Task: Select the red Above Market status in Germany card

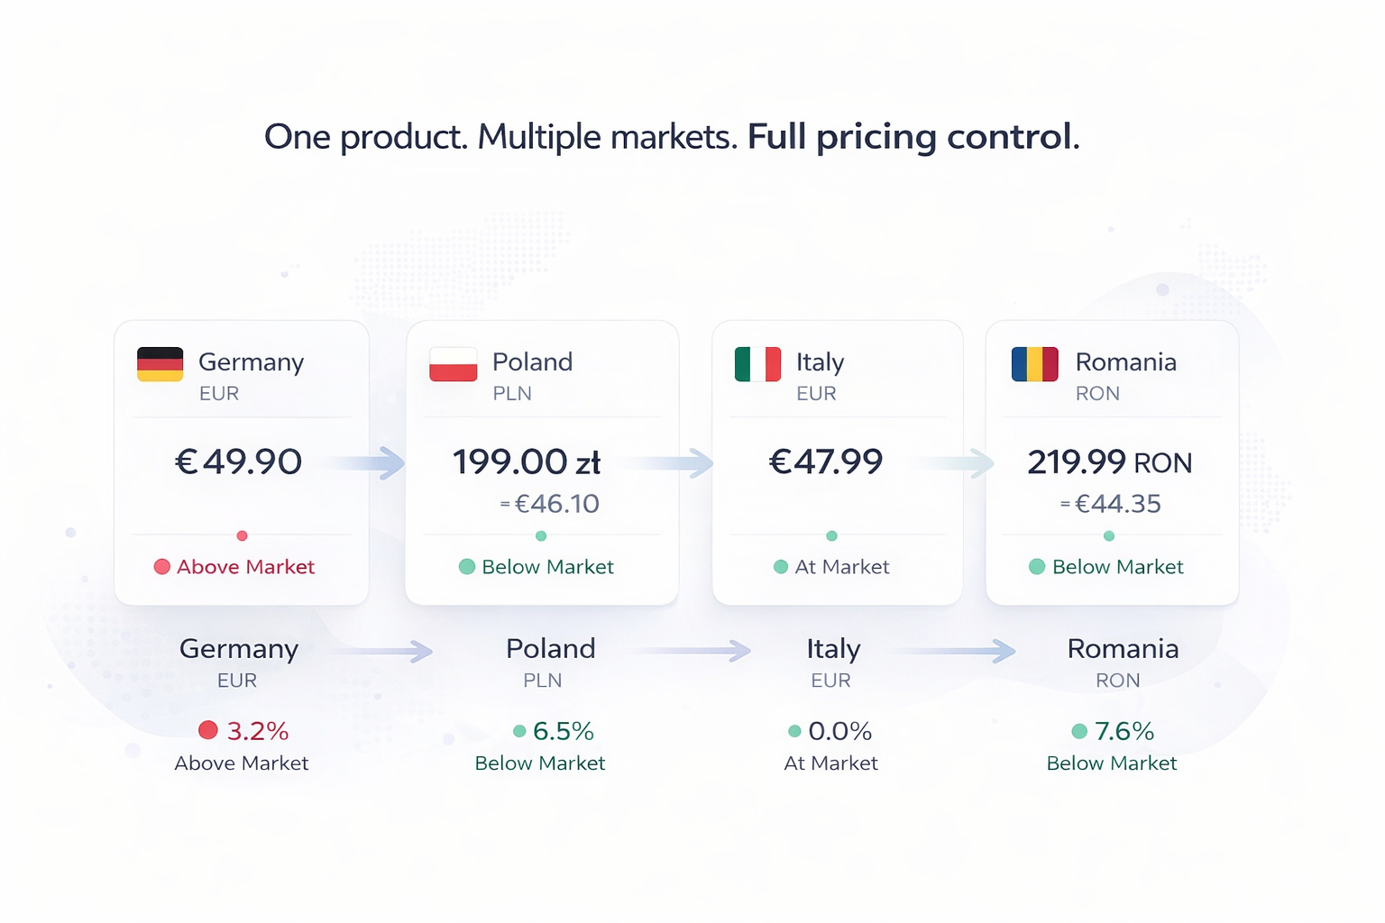Action: [x=235, y=567]
